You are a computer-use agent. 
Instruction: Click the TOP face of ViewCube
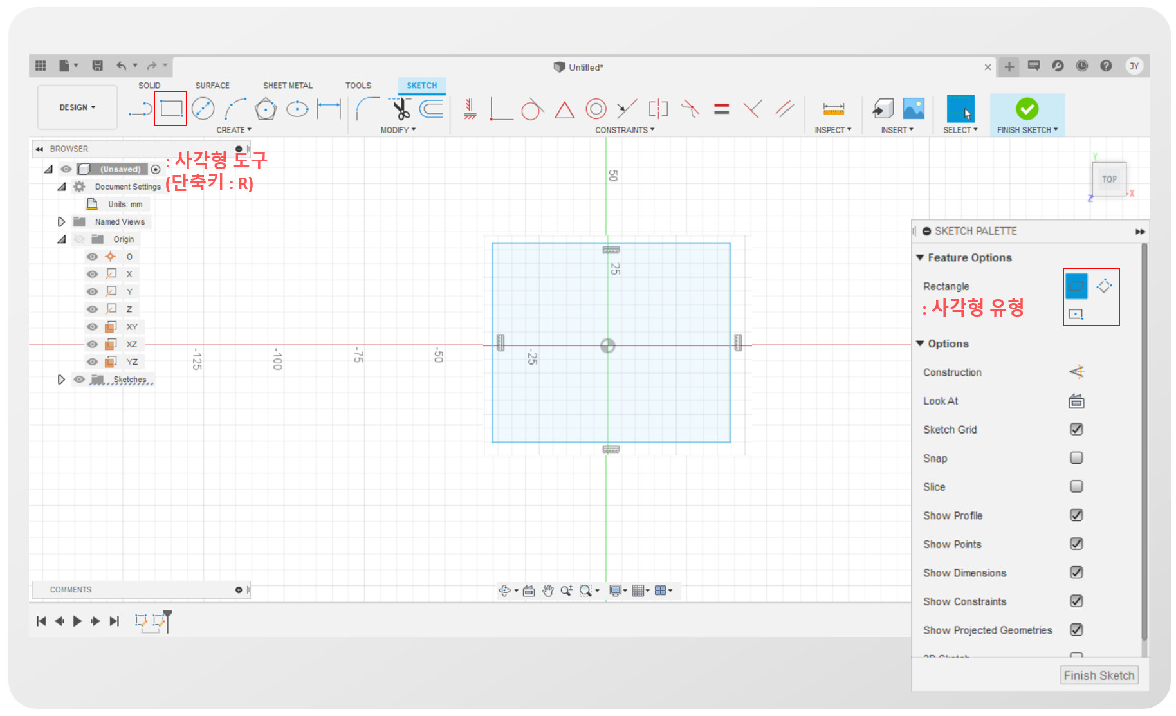[1109, 179]
